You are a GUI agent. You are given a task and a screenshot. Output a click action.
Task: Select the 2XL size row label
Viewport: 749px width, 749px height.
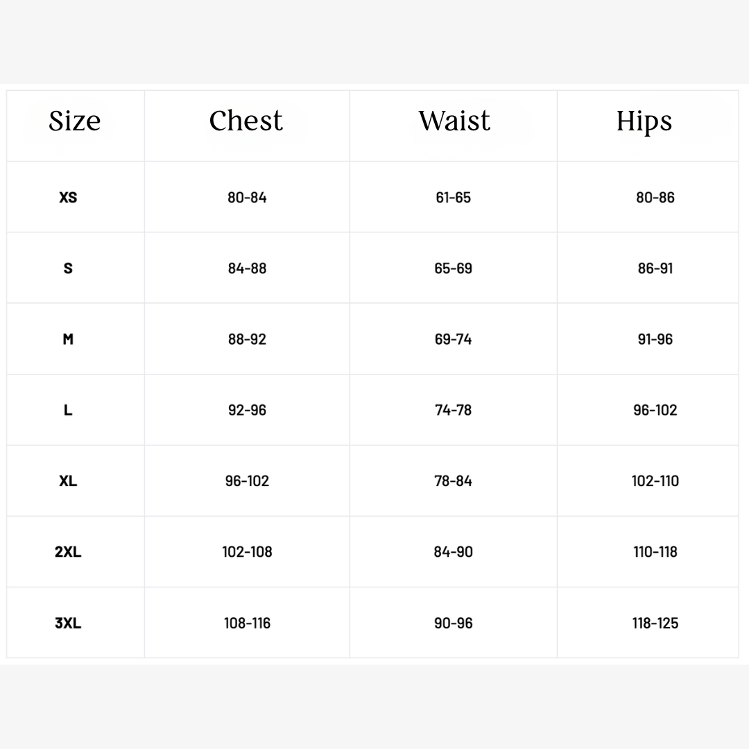click(68, 552)
